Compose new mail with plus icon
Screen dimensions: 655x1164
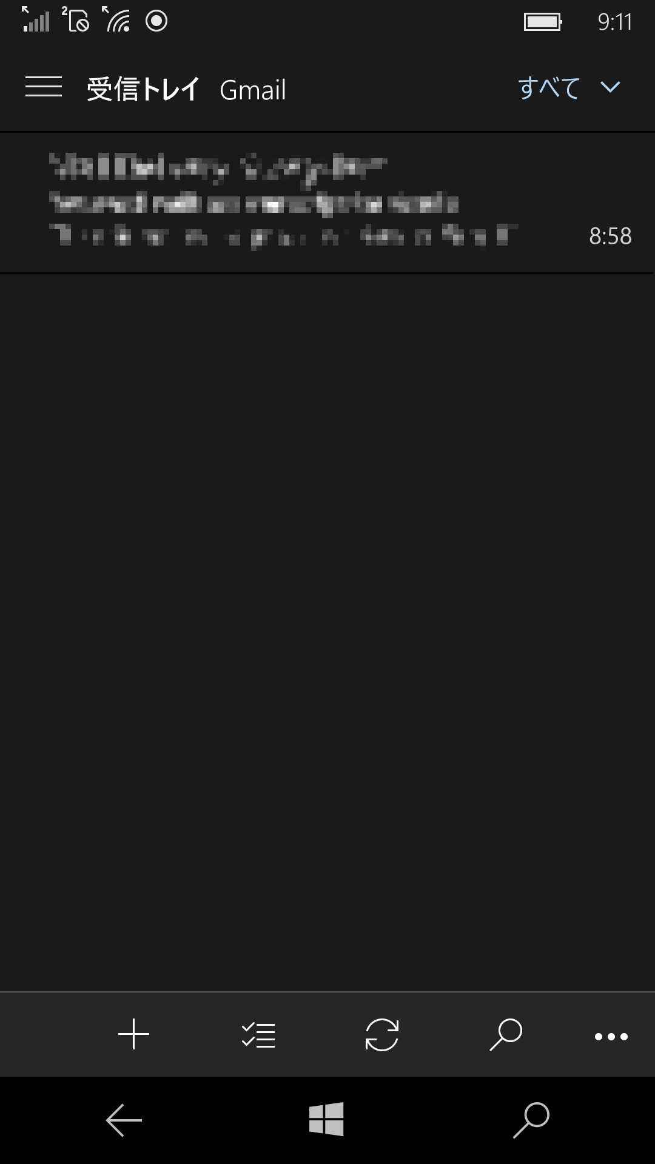click(133, 1034)
